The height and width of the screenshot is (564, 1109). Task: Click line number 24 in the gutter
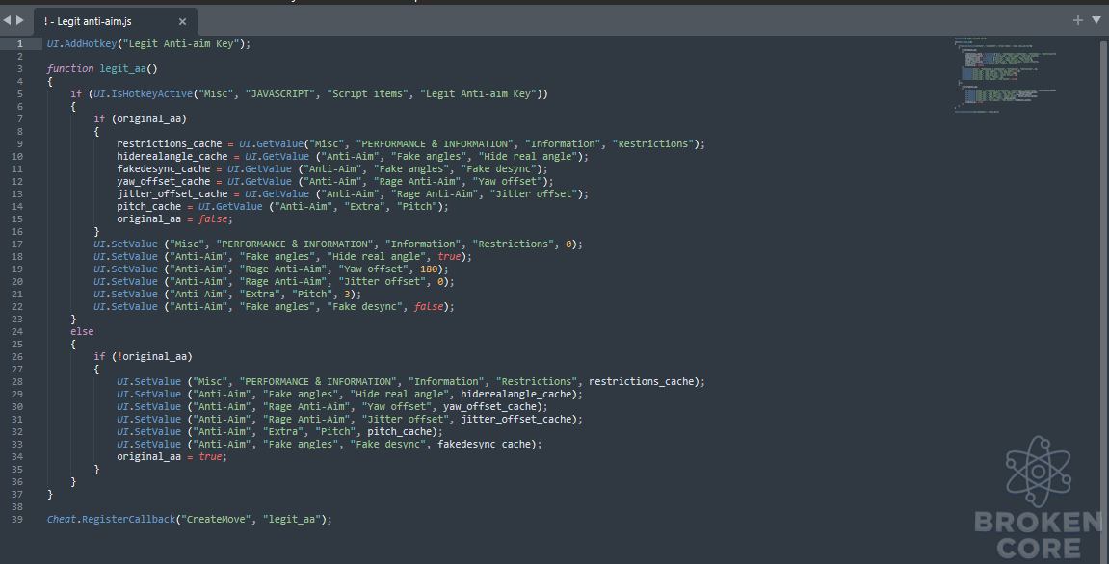point(17,331)
